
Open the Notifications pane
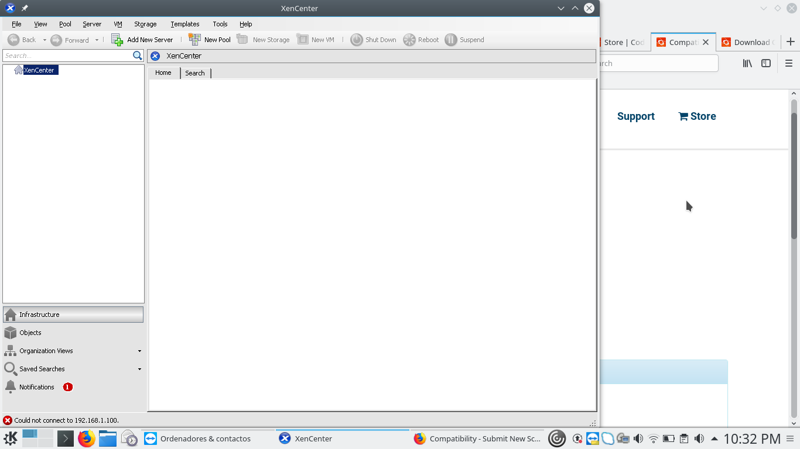[x=73, y=387]
